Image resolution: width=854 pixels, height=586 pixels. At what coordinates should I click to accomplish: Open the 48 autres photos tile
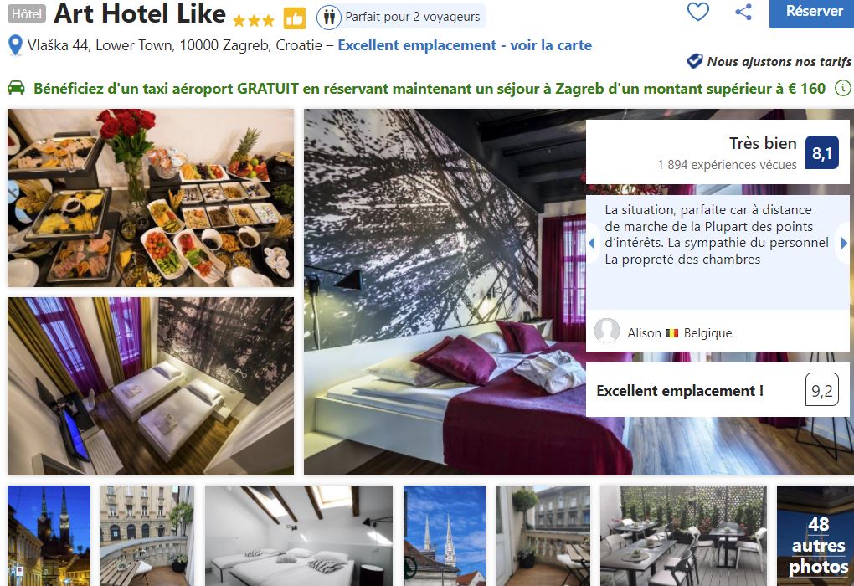click(x=815, y=536)
